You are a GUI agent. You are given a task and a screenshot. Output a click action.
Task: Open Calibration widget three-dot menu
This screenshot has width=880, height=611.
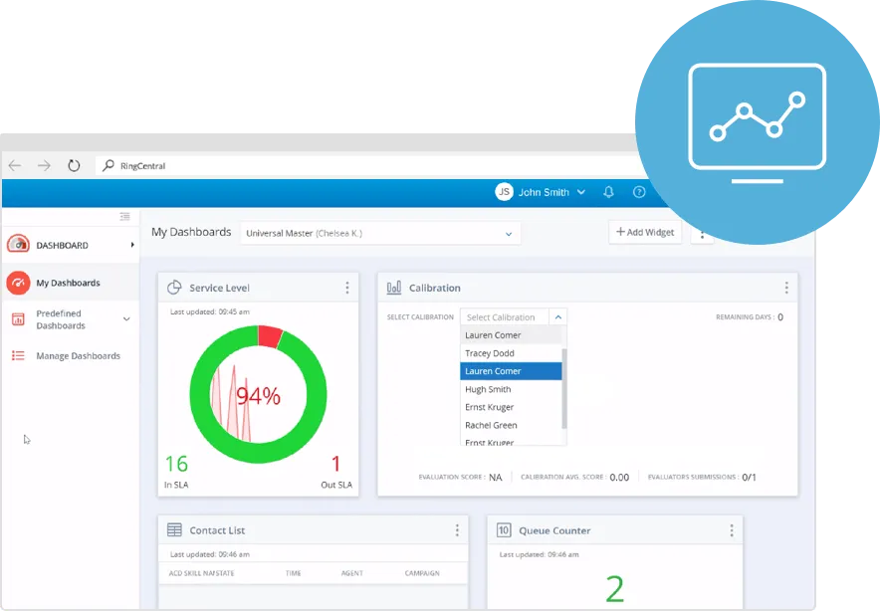786,288
